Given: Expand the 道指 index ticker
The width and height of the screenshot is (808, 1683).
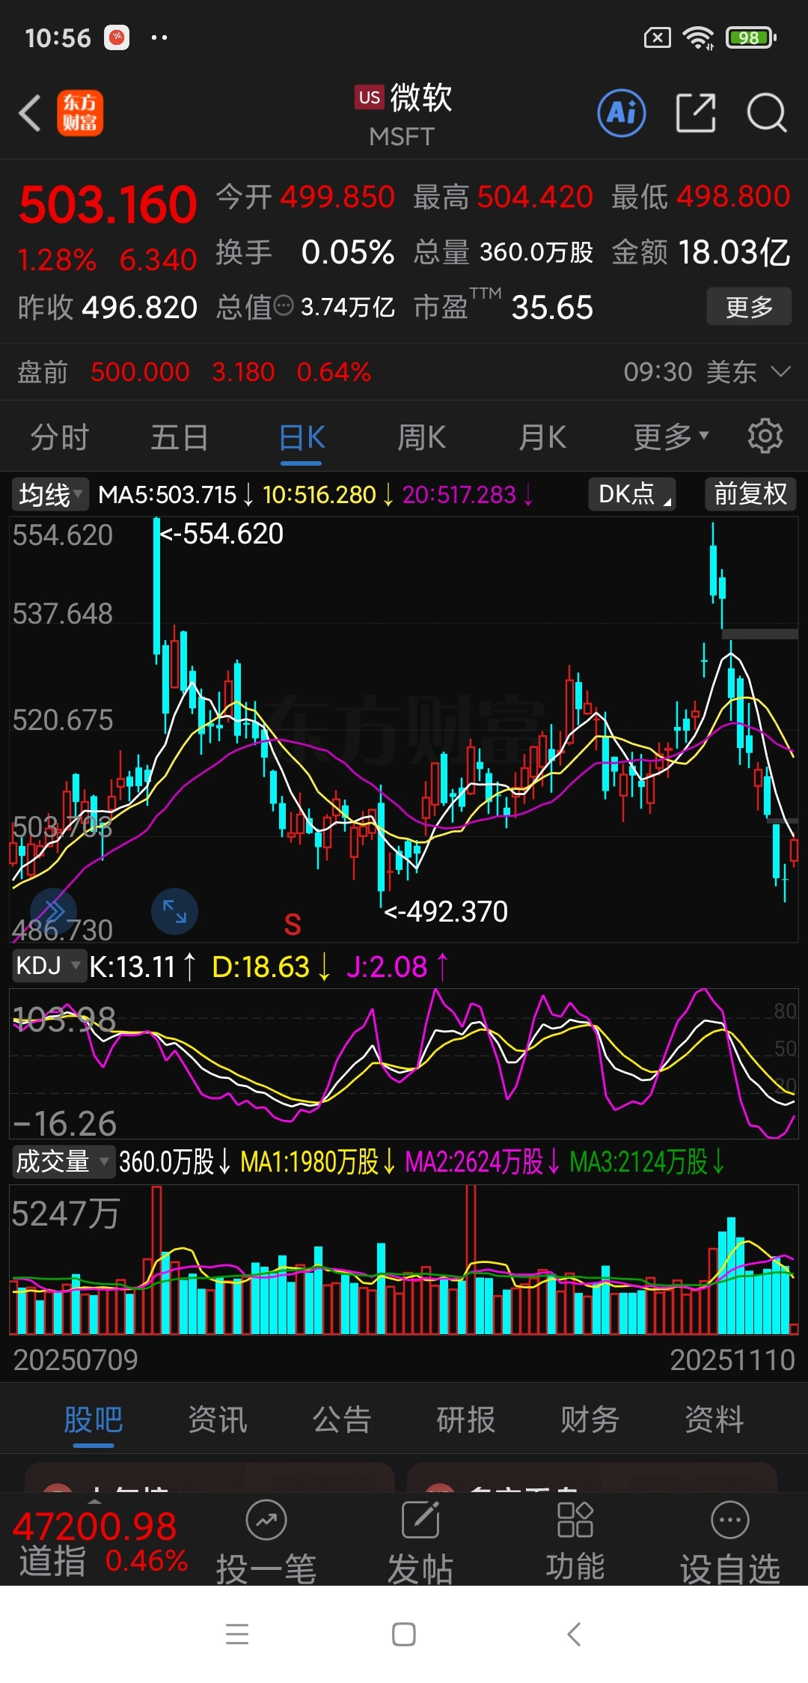Looking at the screenshot, I should (x=94, y=1501).
